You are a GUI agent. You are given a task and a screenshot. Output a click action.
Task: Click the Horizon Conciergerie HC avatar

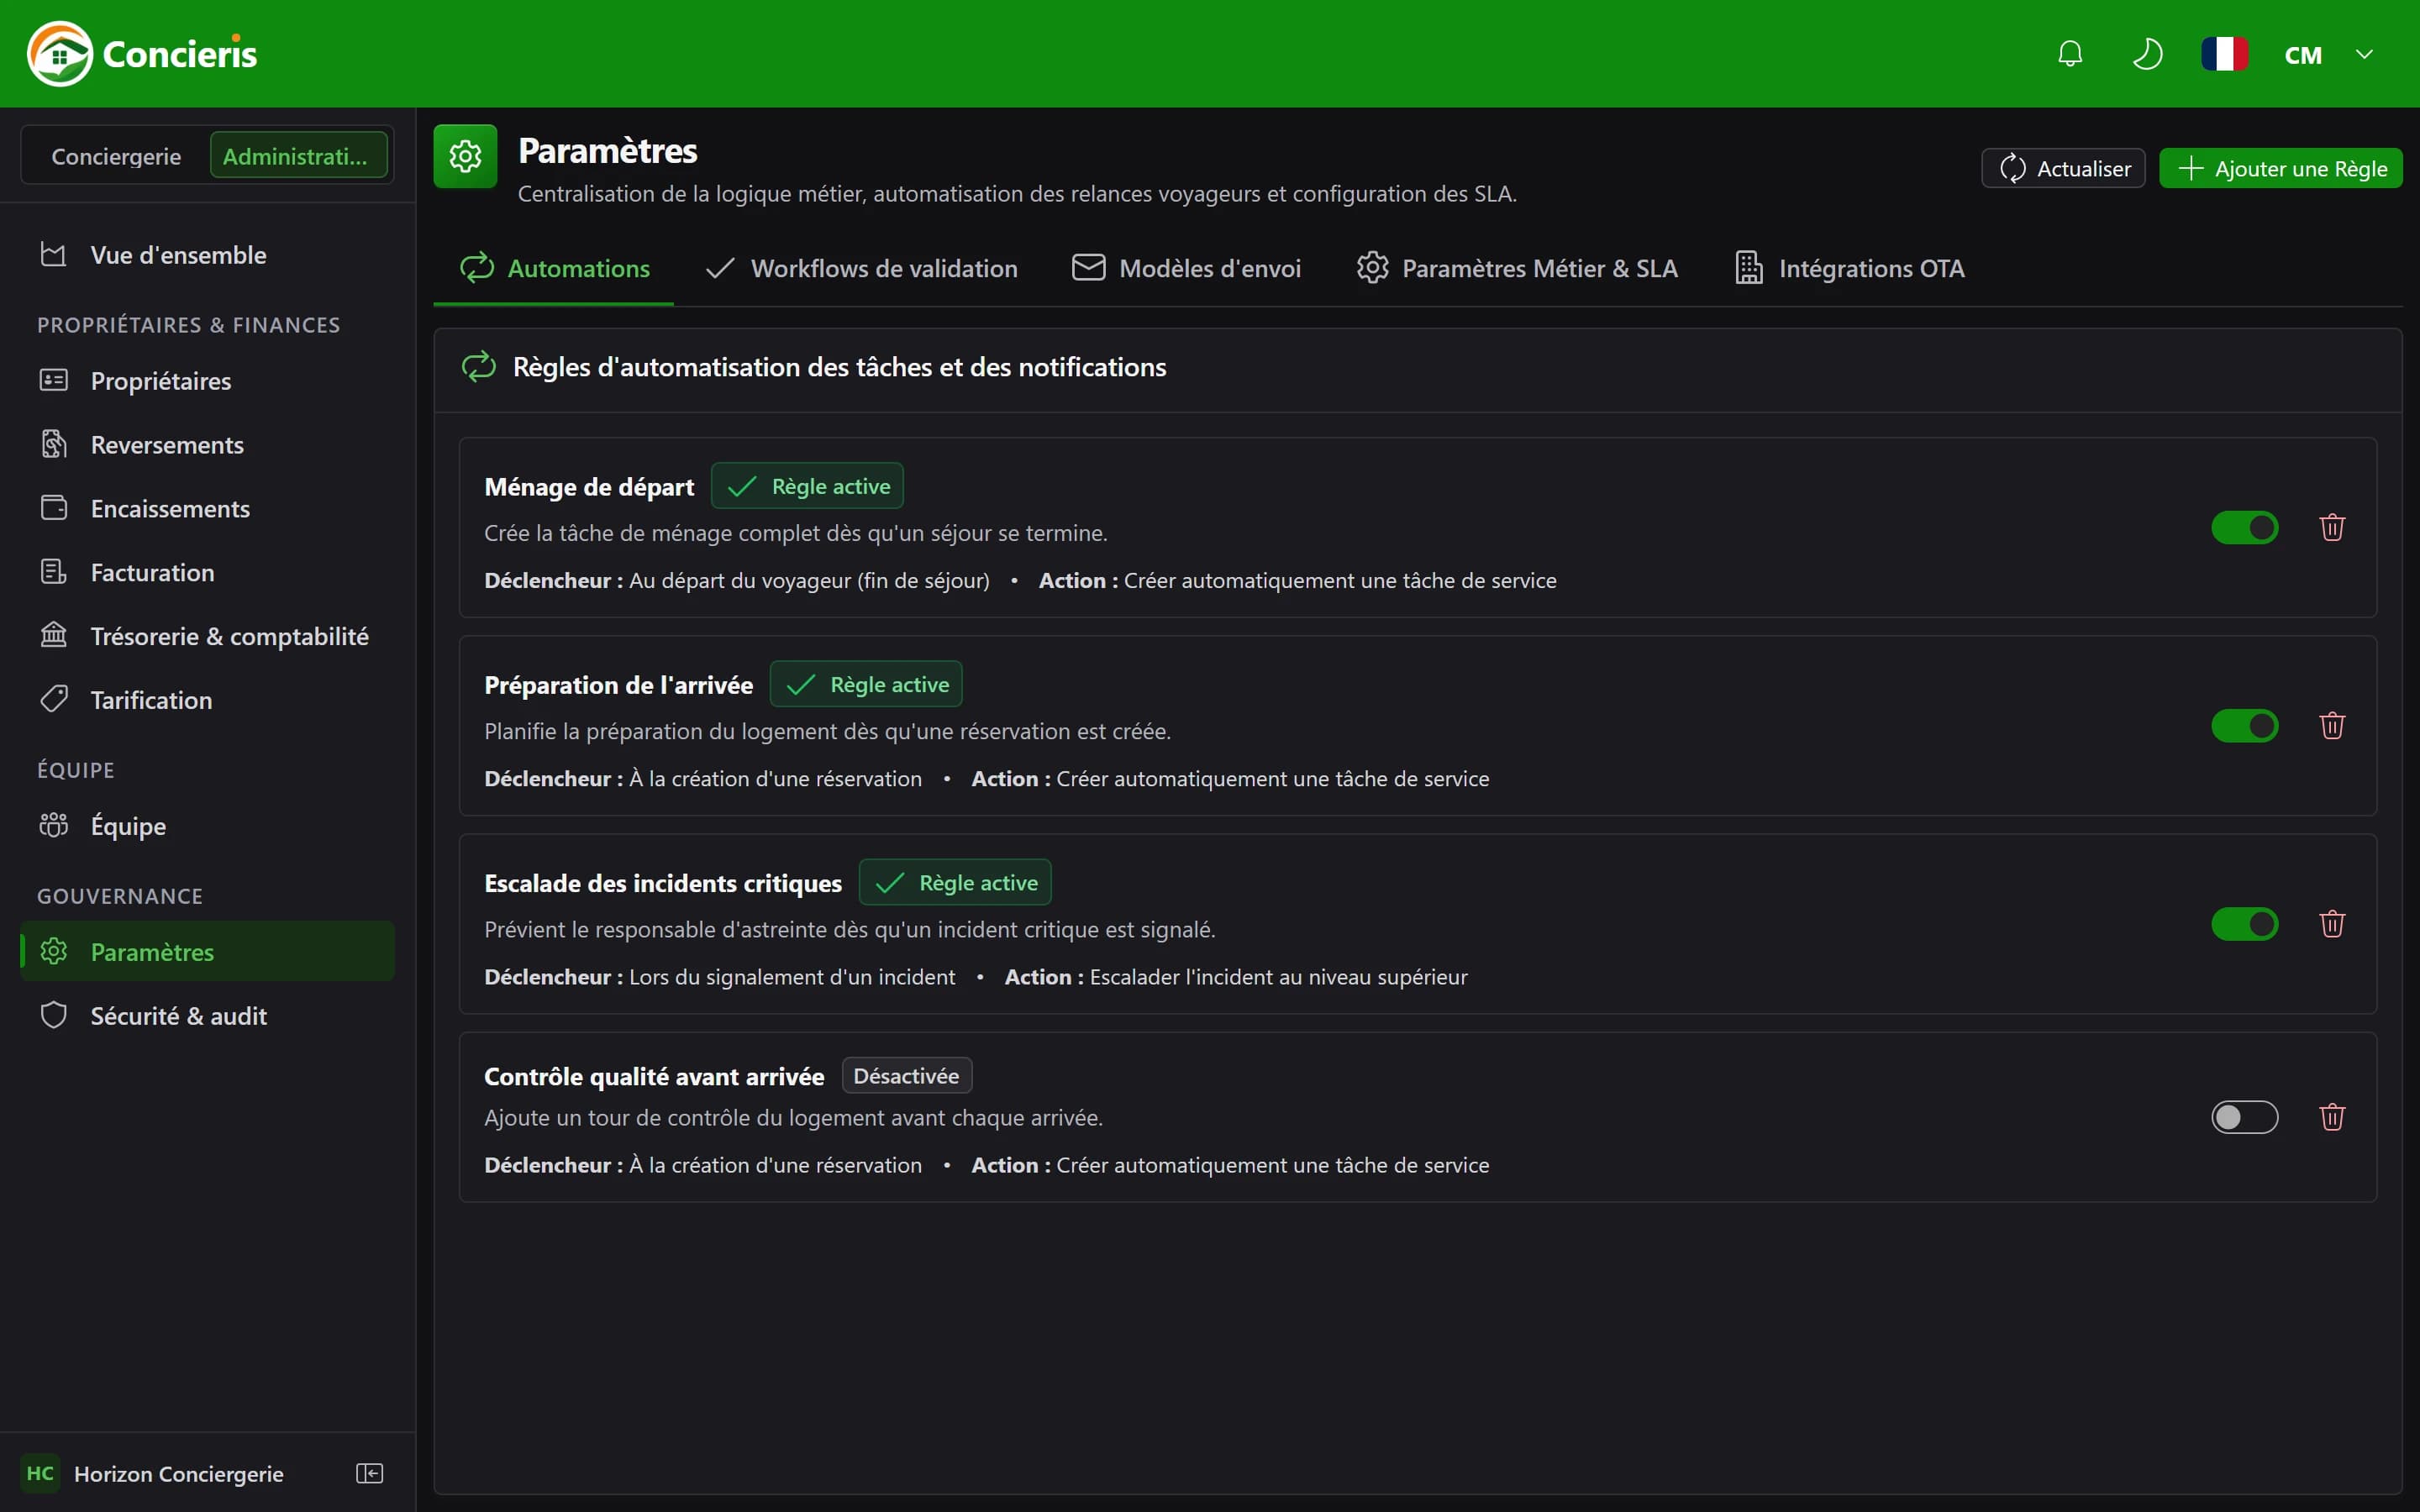coord(40,1473)
